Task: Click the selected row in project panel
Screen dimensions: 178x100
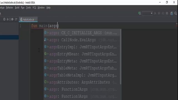Action: [9, 37]
